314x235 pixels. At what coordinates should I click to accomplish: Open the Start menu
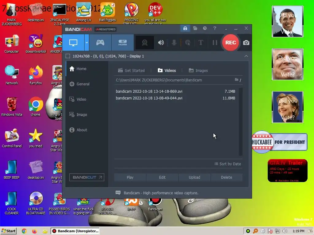click(8, 231)
